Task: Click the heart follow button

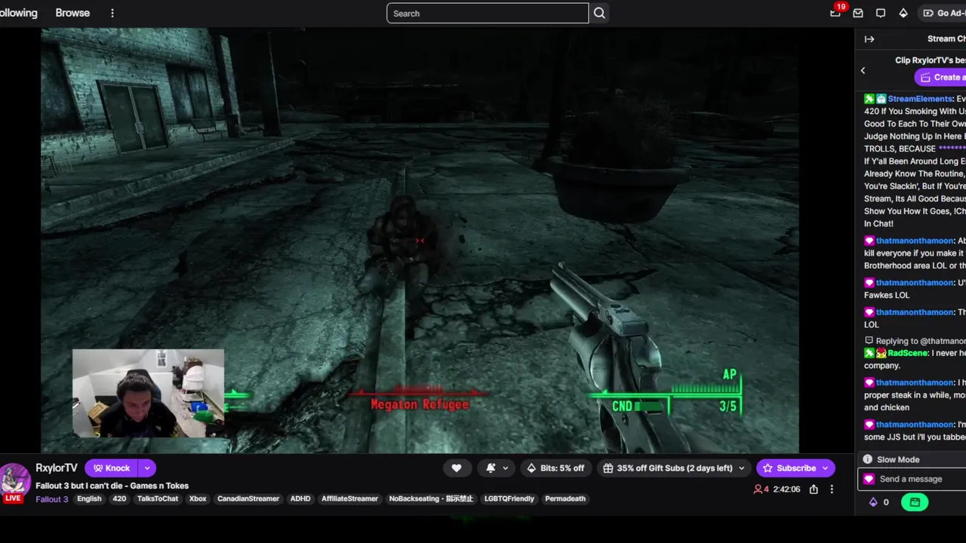Action: click(x=457, y=468)
